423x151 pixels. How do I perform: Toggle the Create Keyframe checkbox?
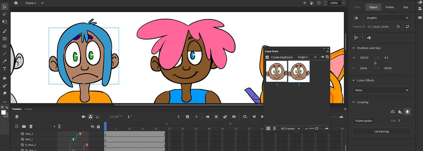pos(267,57)
